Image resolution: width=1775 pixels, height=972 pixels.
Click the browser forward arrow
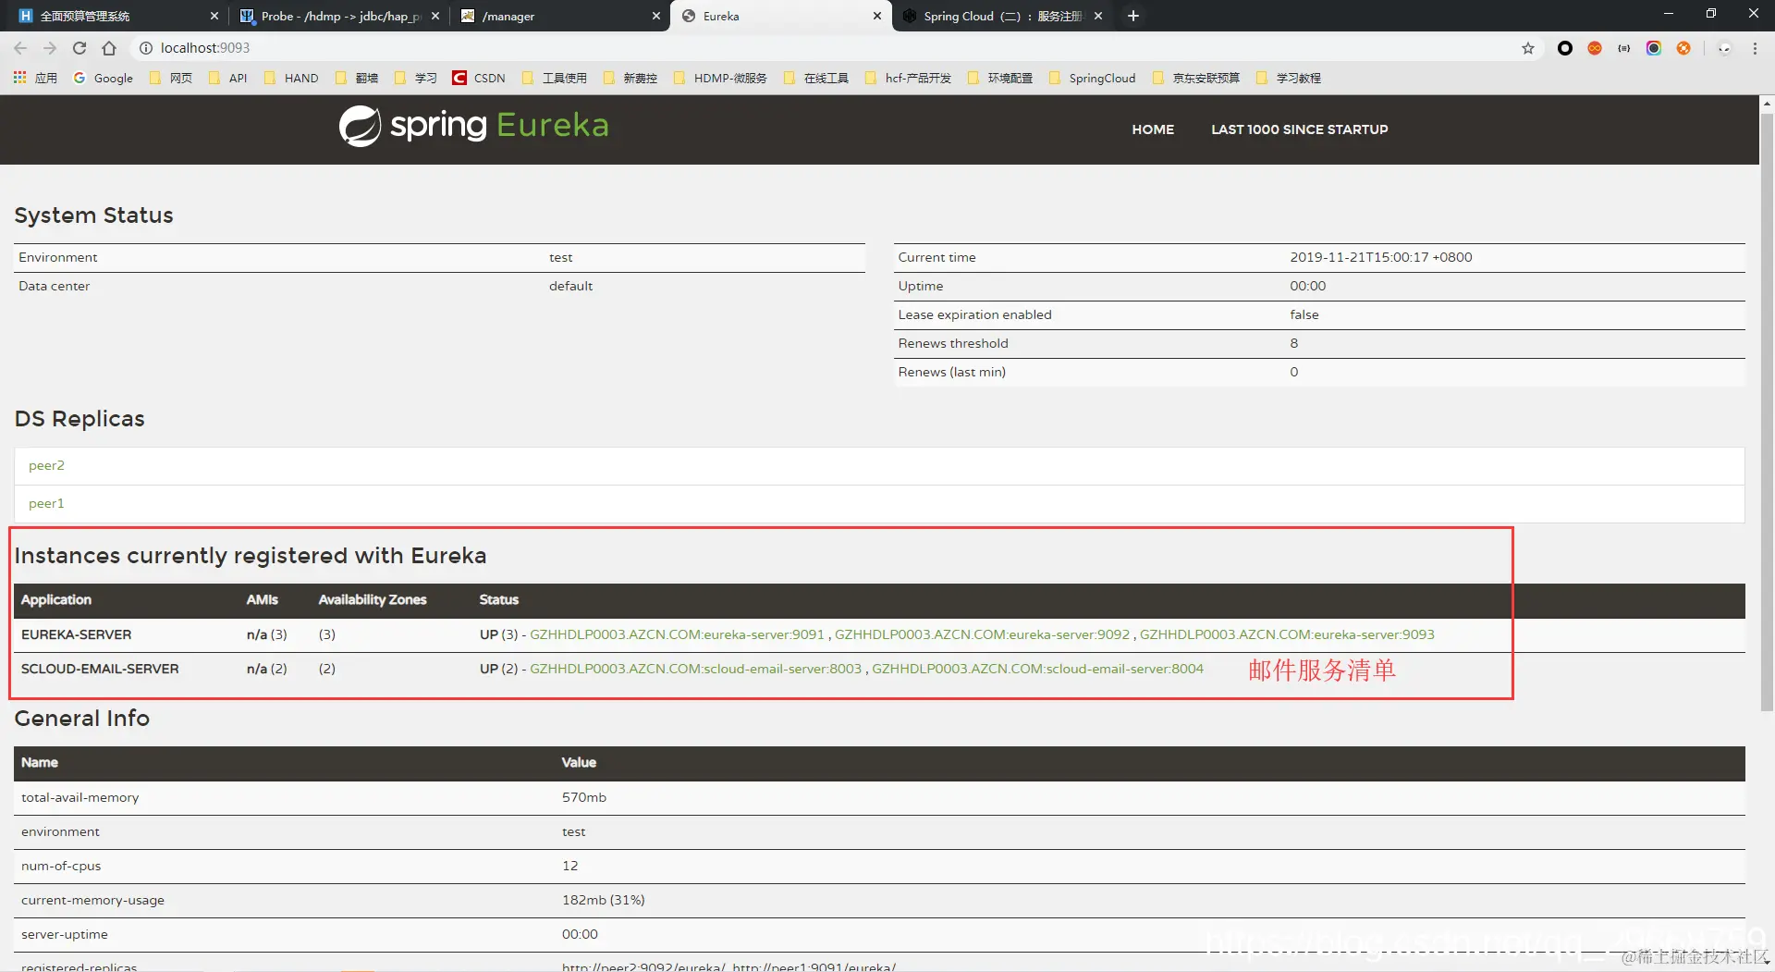50,48
